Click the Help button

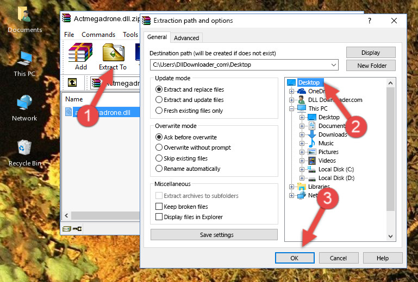(x=382, y=258)
